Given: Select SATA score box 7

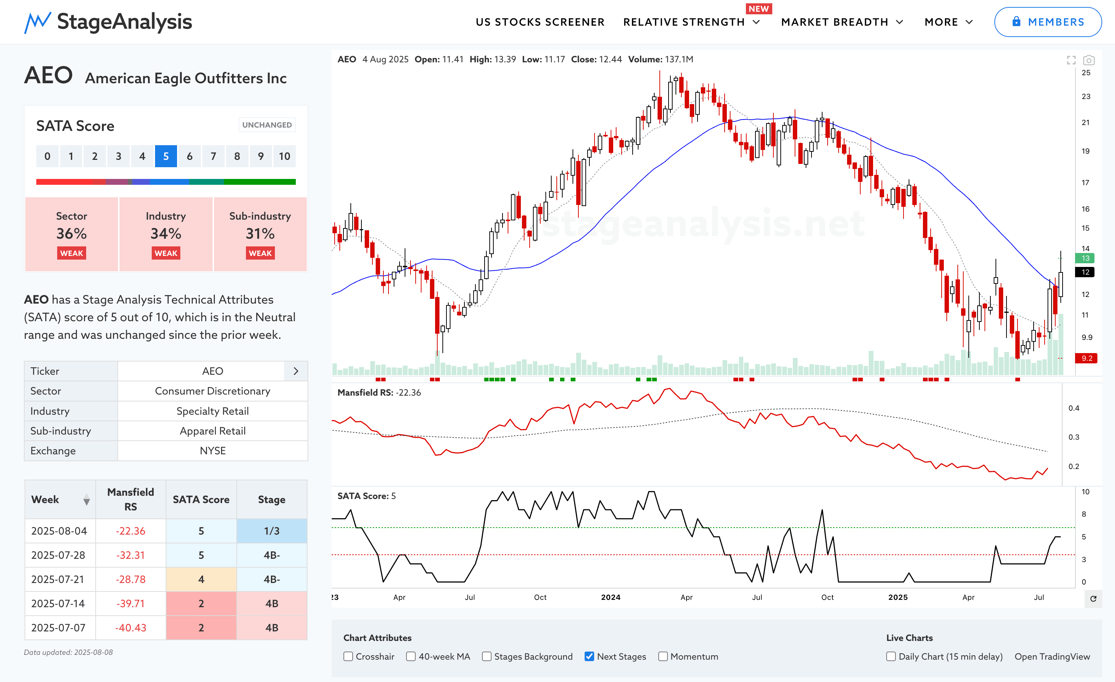Looking at the screenshot, I should pyautogui.click(x=213, y=156).
